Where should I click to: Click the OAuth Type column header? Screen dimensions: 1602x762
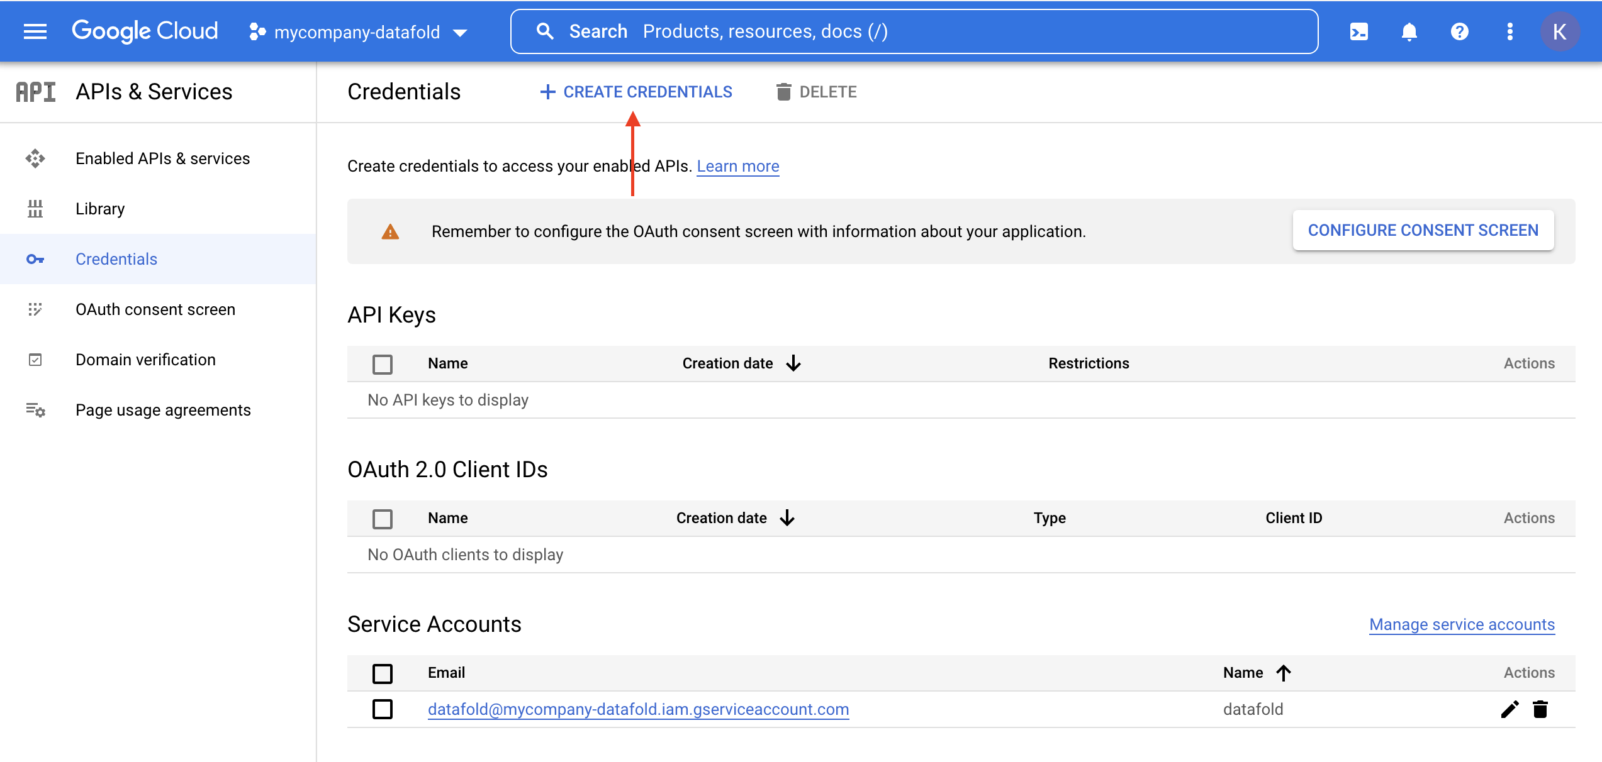click(x=1050, y=518)
